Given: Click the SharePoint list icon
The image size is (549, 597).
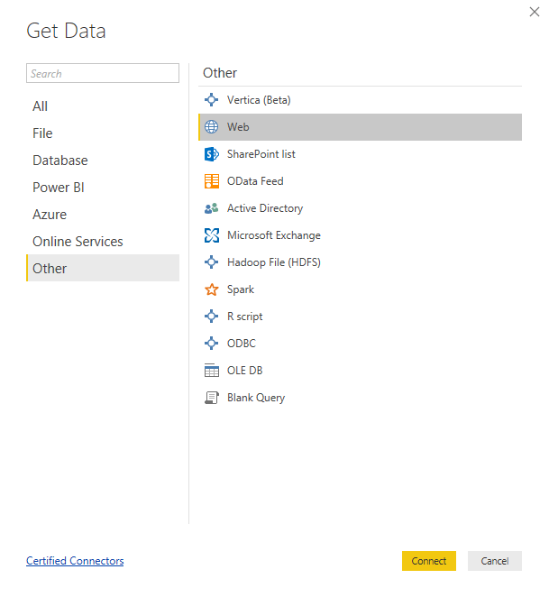Looking at the screenshot, I should (211, 154).
